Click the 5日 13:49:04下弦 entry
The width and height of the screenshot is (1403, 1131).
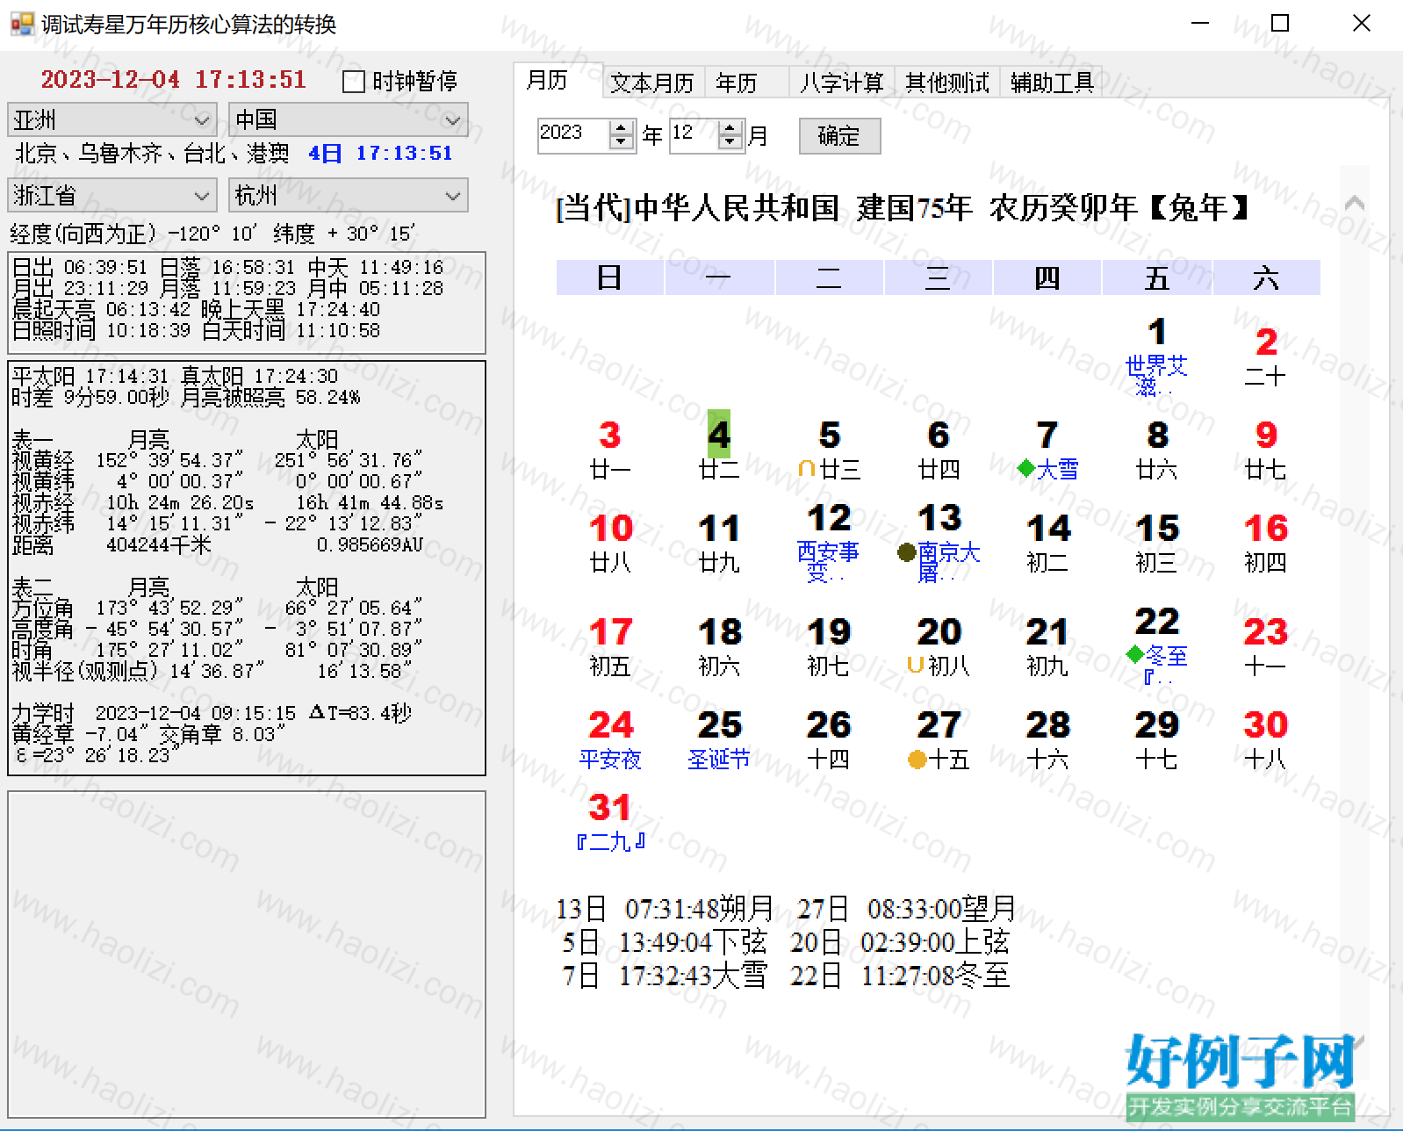(x=664, y=941)
